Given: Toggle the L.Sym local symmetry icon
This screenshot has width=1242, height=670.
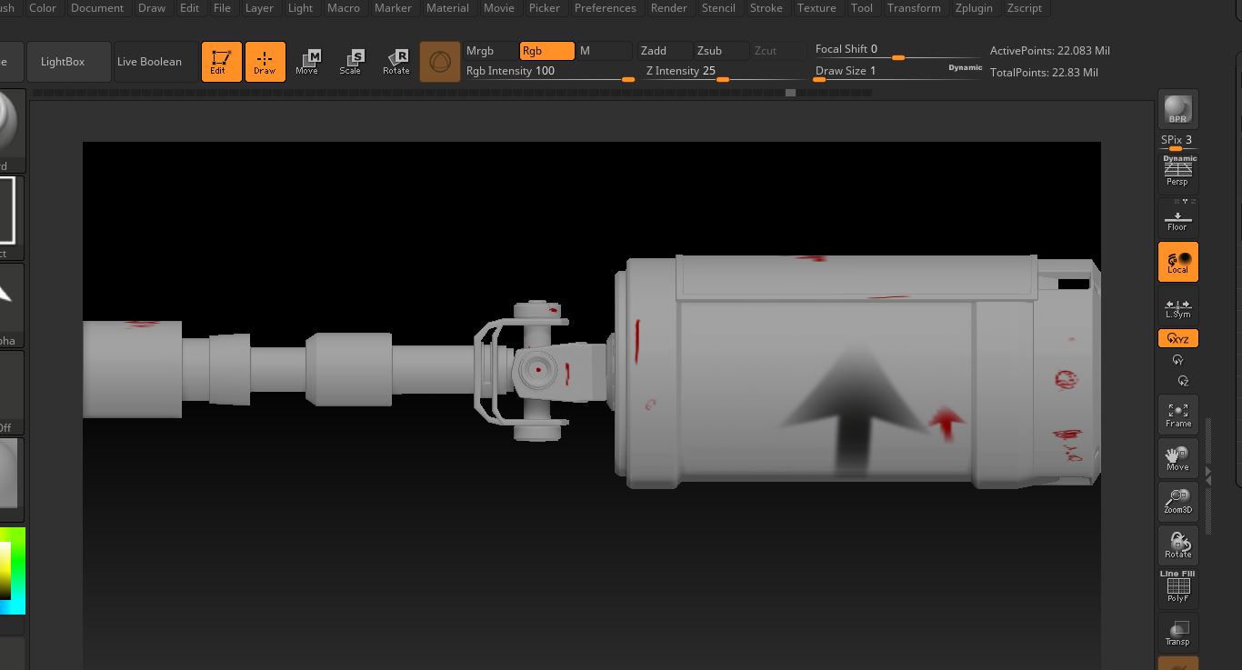Looking at the screenshot, I should coord(1177,305).
